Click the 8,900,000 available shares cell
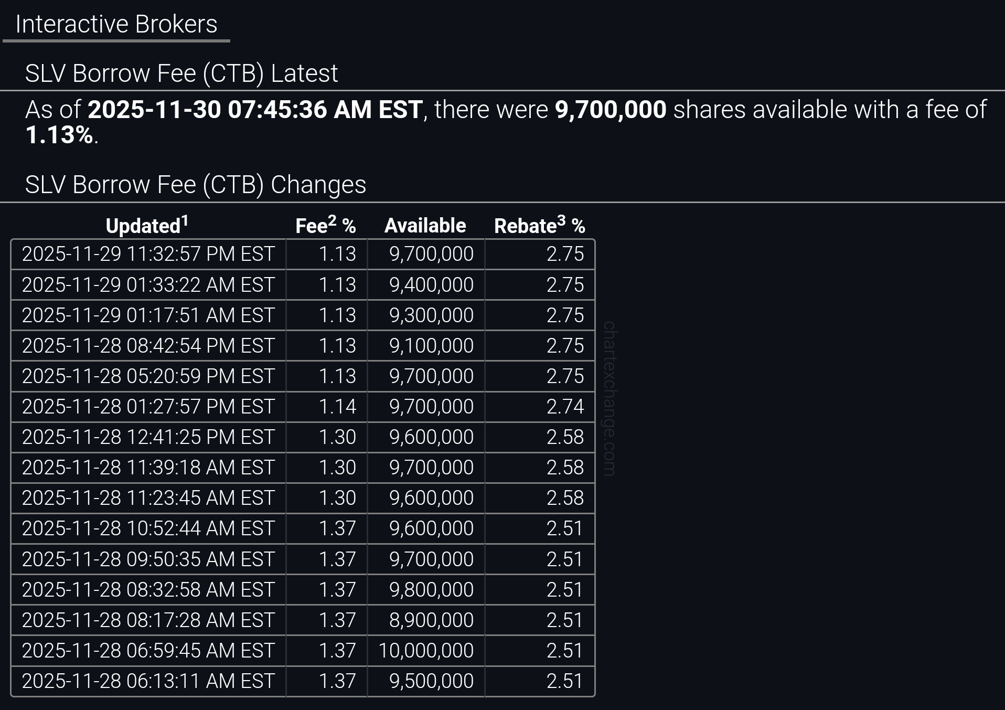1005x710 pixels. click(x=431, y=620)
